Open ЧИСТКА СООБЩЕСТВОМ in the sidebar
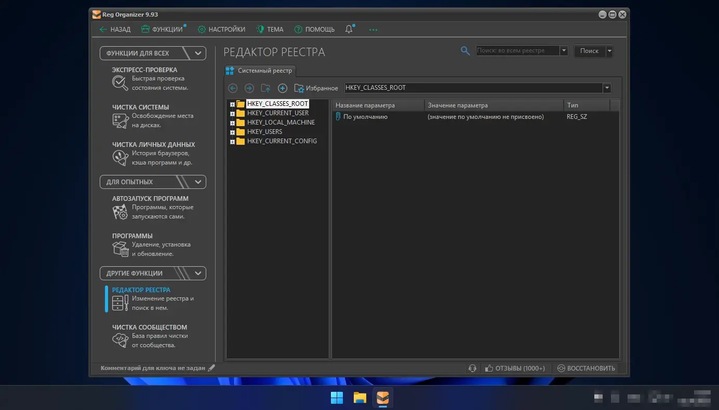Image resolution: width=719 pixels, height=410 pixels. [150, 336]
